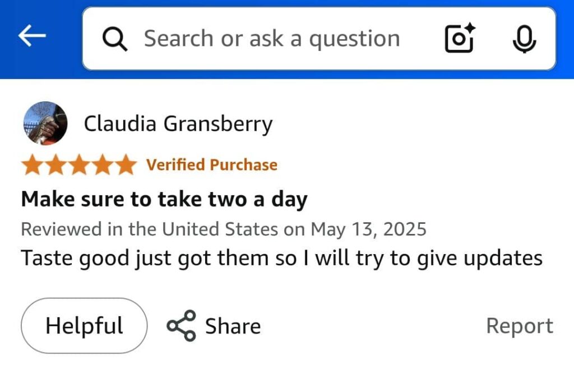This screenshot has width=574, height=366.
Task: Select the review title "Make sure to take two a day"
Action: pyautogui.click(x=164, y=199)
